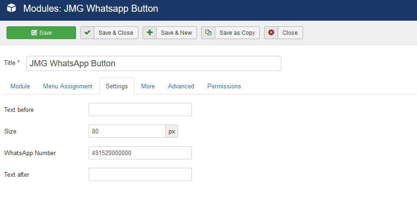Click into the Text before field
The height and width of the screenshot is (204, 417).
[140, 110]
